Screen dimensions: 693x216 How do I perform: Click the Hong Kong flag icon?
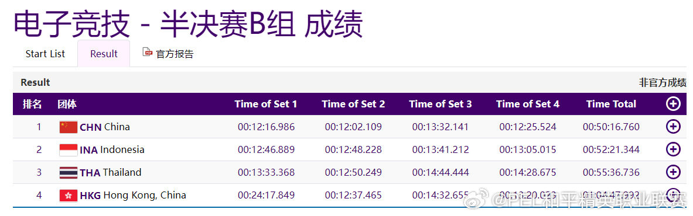[x=69, y=196]
